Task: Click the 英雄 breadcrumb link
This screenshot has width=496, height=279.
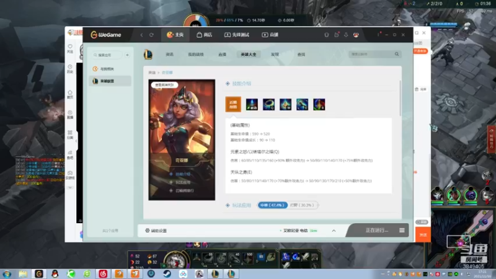Action: pyautogui.click(x=152, y=73)
